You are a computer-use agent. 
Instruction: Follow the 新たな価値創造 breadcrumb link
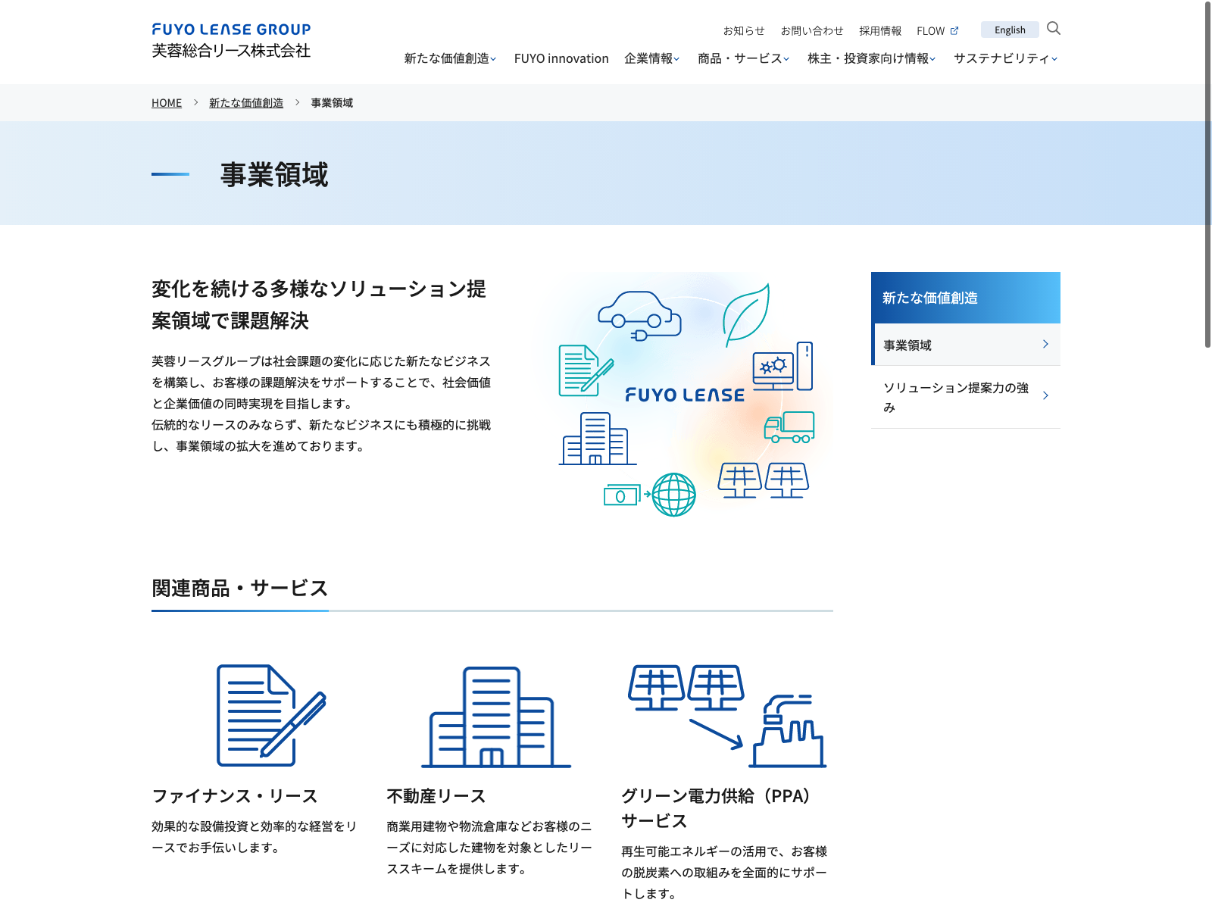246,103
